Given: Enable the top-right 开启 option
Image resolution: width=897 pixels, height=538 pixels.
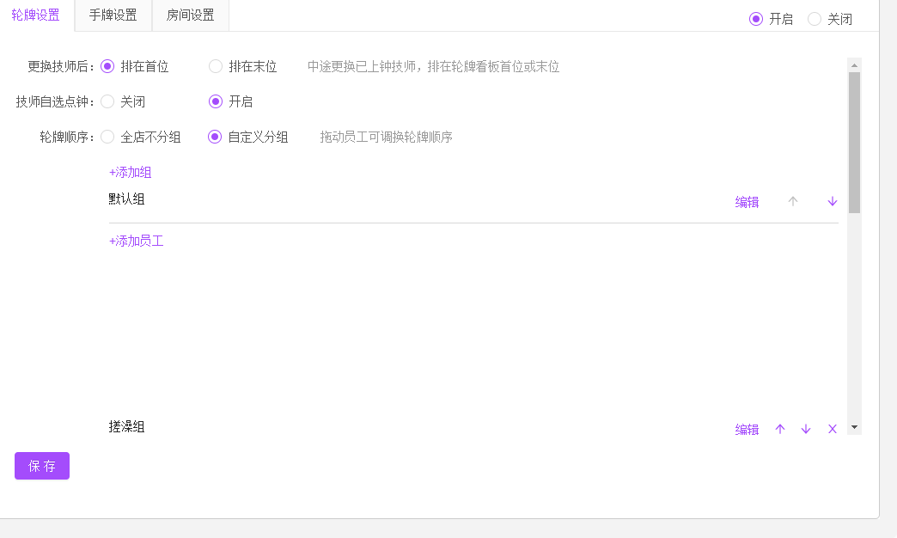Looking at the screenshot, I should pyautogui.click(x=756, y=19).
